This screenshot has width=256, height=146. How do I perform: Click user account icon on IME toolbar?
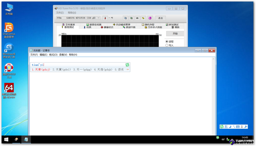coord(242,126)
